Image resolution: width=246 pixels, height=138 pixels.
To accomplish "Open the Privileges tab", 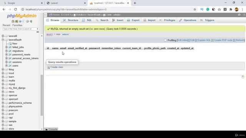I will [168, 20].
